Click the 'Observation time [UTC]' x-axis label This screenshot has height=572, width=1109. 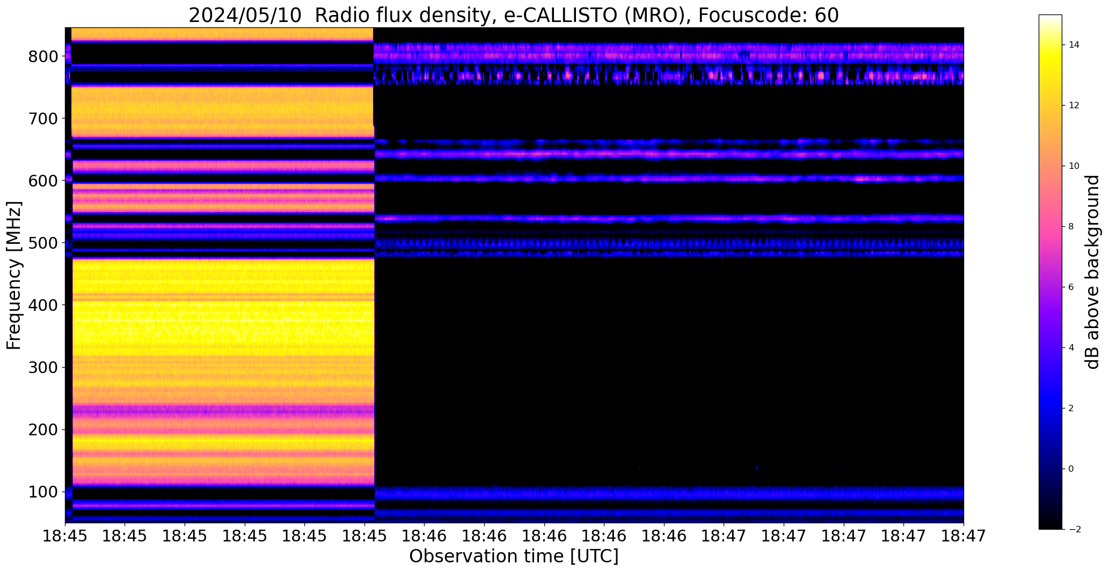coord(514,556)
